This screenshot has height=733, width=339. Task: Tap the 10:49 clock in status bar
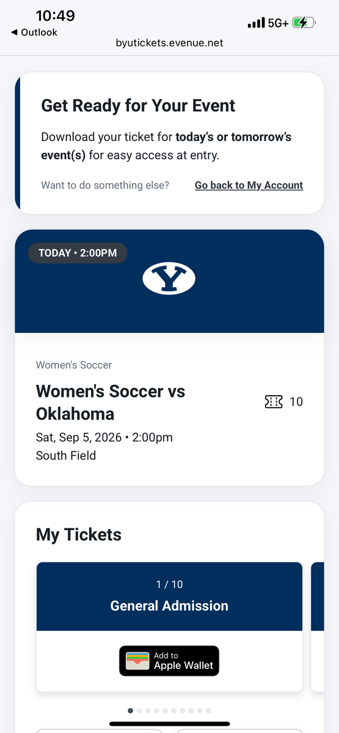coord(55,15)
